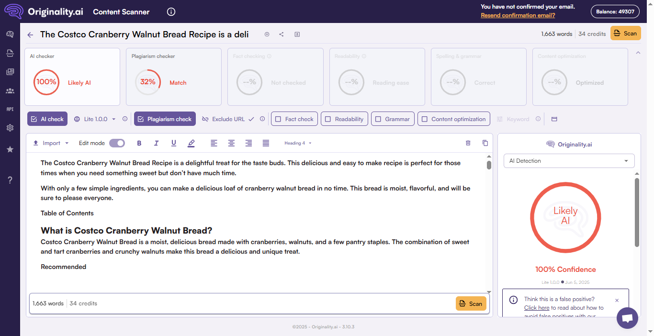Toggle the Edit mode switch
Viewport: 654px width, 336px height.
117,143
